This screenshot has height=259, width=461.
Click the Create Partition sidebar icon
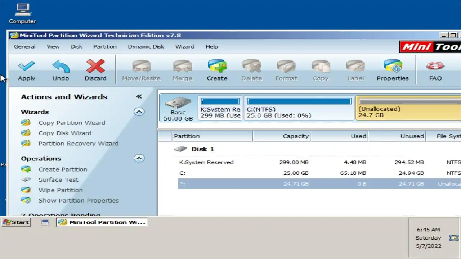[26, 169]
